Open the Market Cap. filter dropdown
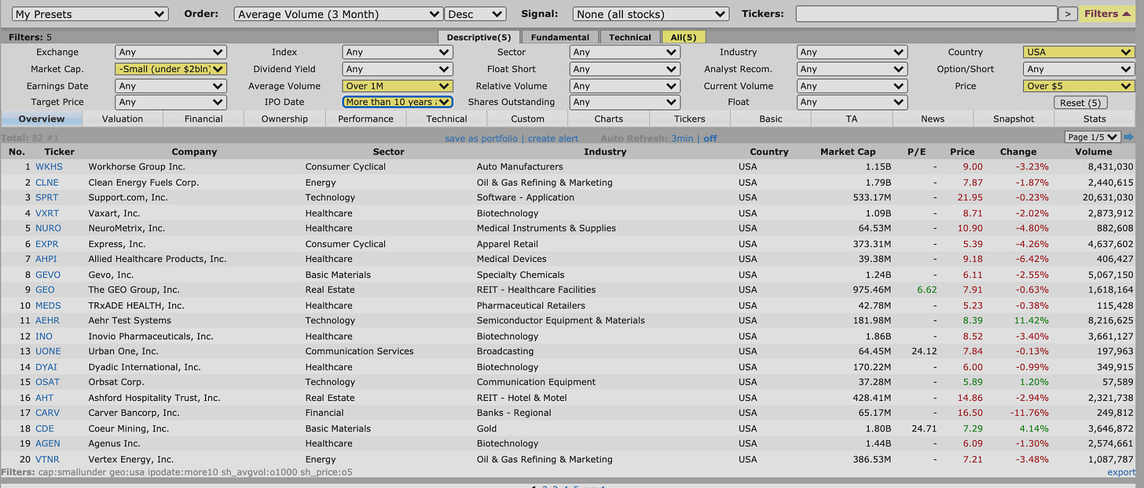The width and height of the screenshot is (1144, 488). click(x=171, y=69)
